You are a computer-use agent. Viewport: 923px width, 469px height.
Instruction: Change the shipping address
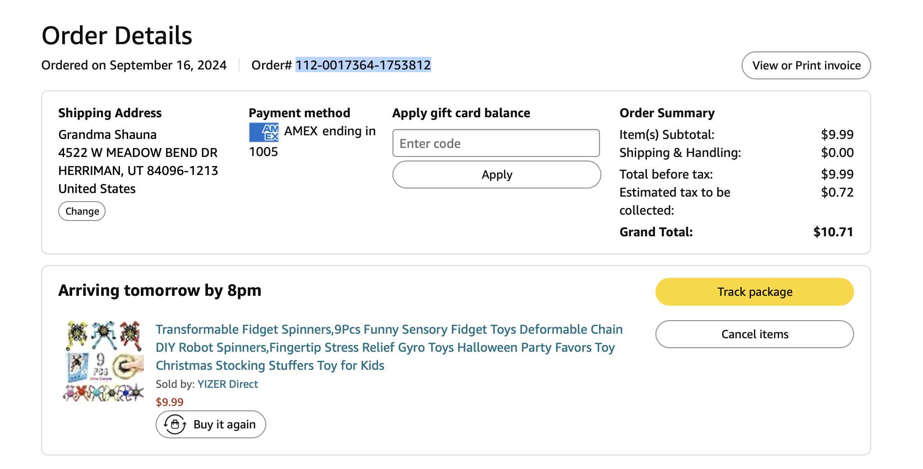point(82,211)
